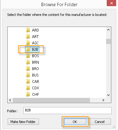Click the horizontal scrollbar left arrow
This screenshot has height=130, width=118.
point(10,100)
